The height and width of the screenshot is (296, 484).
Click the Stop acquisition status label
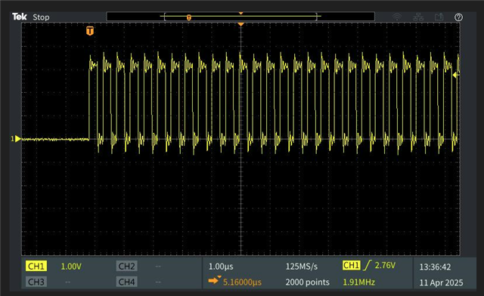[41, 17]
